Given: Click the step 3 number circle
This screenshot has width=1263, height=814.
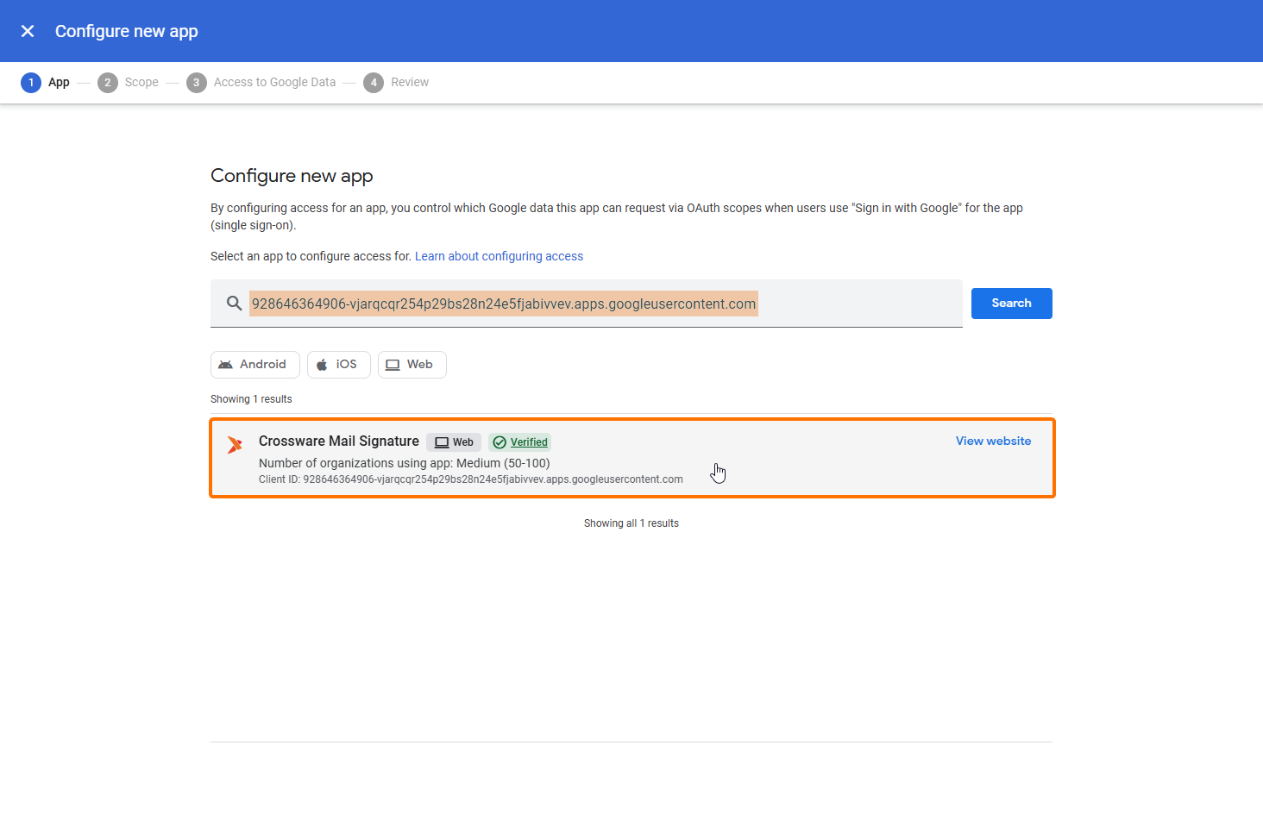Looking at the screenshot, I should (x=197, y=83).
